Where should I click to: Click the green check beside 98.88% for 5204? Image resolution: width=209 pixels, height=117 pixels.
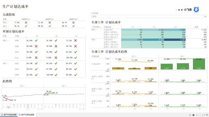(x=75, y=75)
